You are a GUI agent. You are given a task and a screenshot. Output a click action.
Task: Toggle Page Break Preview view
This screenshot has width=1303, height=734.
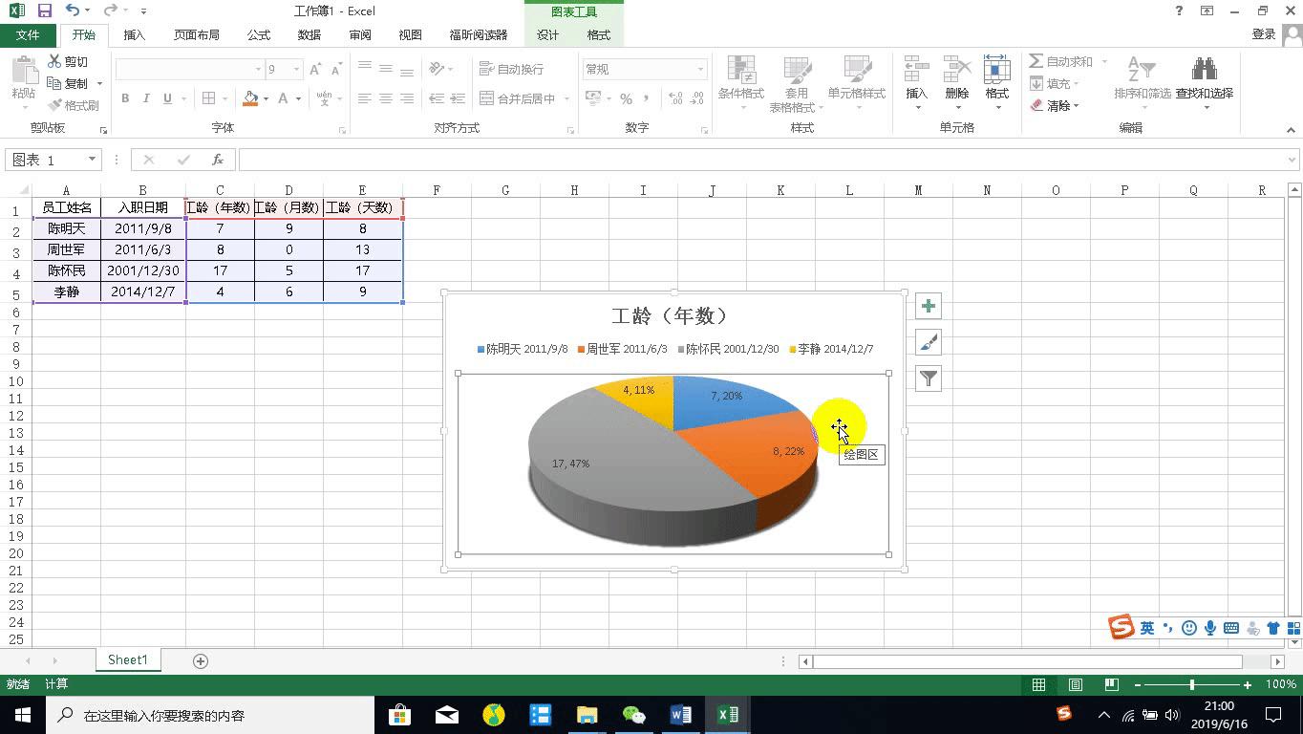point(1111,684)
